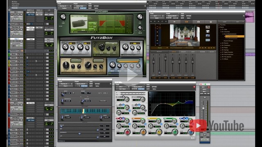Open the Range dropdown in Pitch II

[x=86, y=93]
